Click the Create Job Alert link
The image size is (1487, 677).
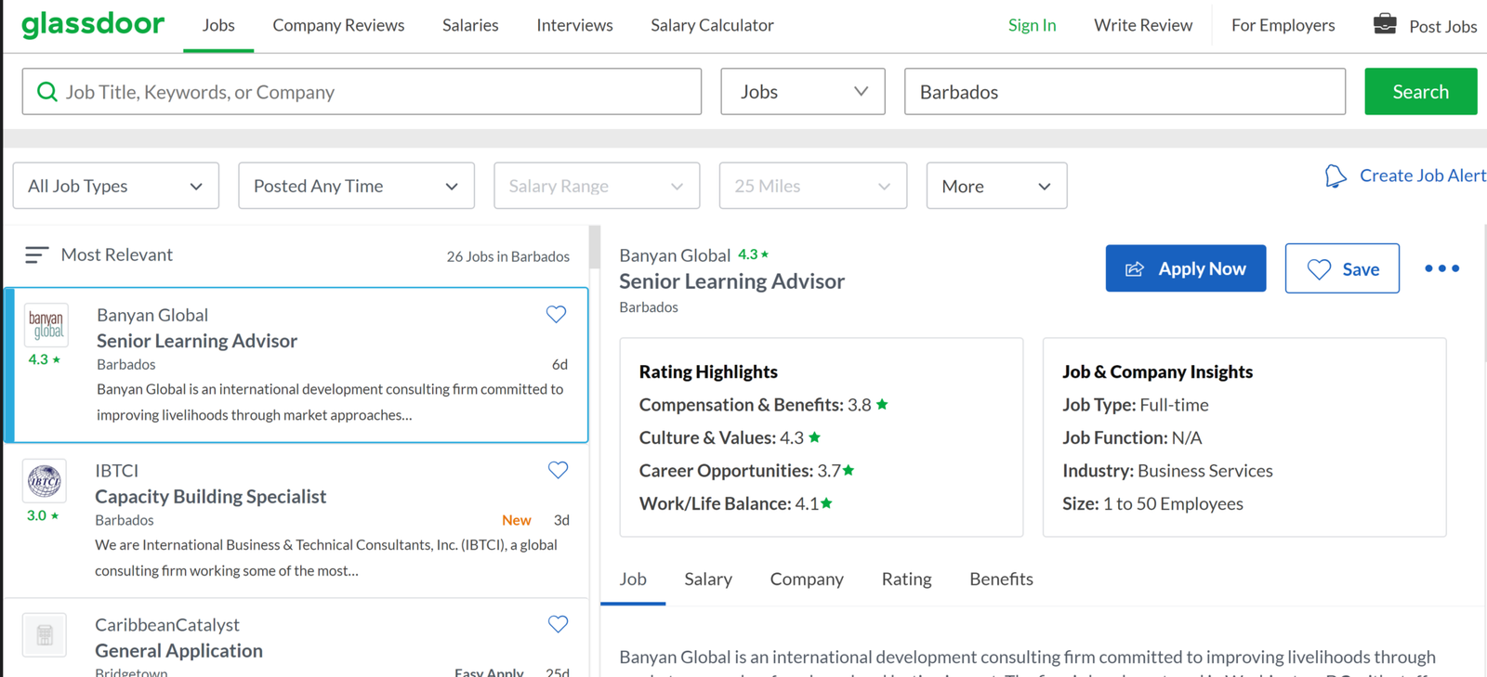[1422, 176]
